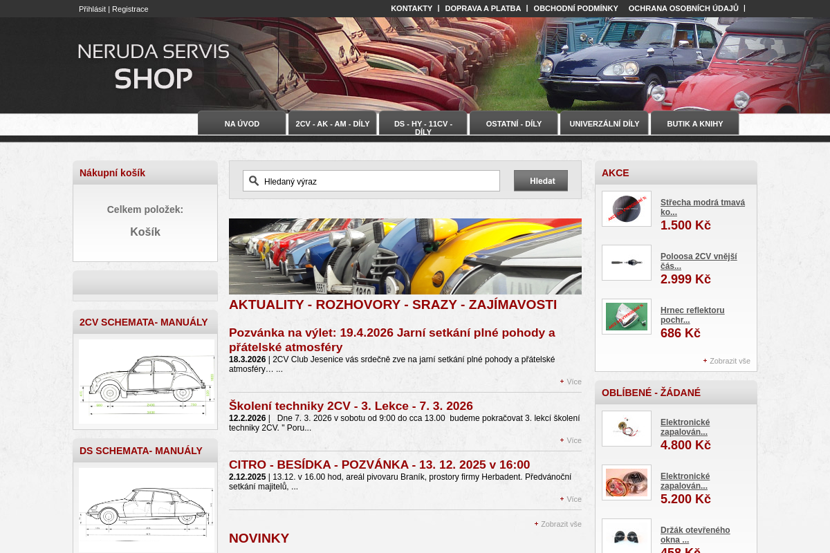Screen dimensions: 830x553
Task: Click Více under Pozvánka na výlet
Action: tap(573, 382)
